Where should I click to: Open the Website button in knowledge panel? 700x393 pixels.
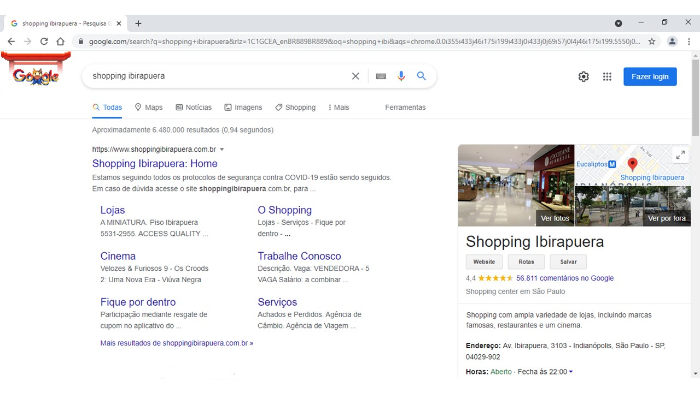484,262
